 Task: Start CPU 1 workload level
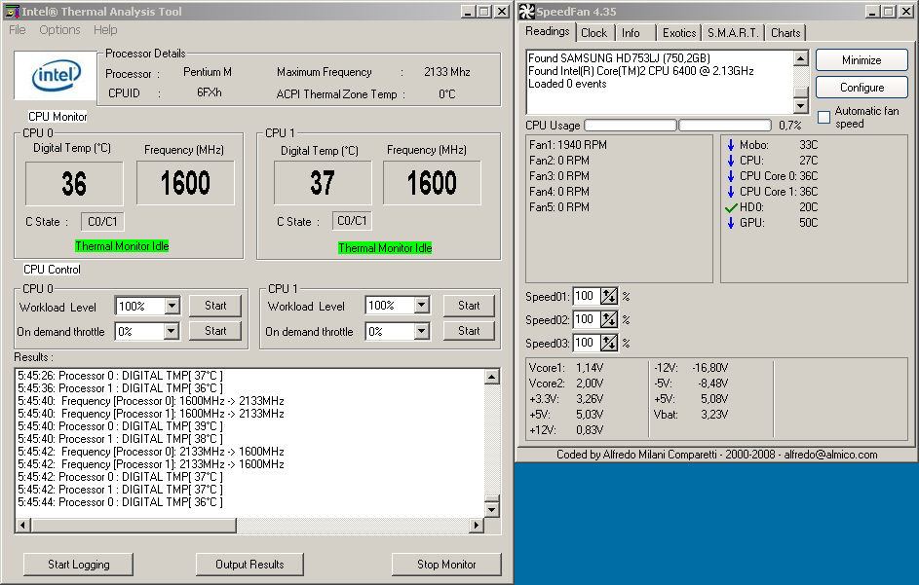pos(469,306)
